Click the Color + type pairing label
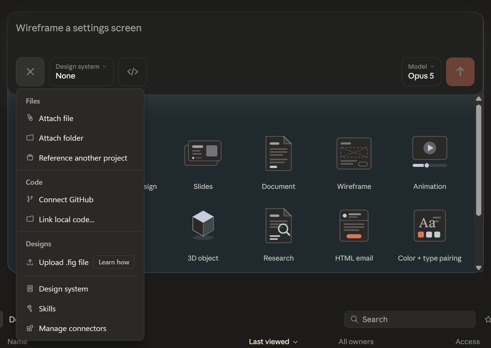The image size is (491, 348). (x=430, y=258)
